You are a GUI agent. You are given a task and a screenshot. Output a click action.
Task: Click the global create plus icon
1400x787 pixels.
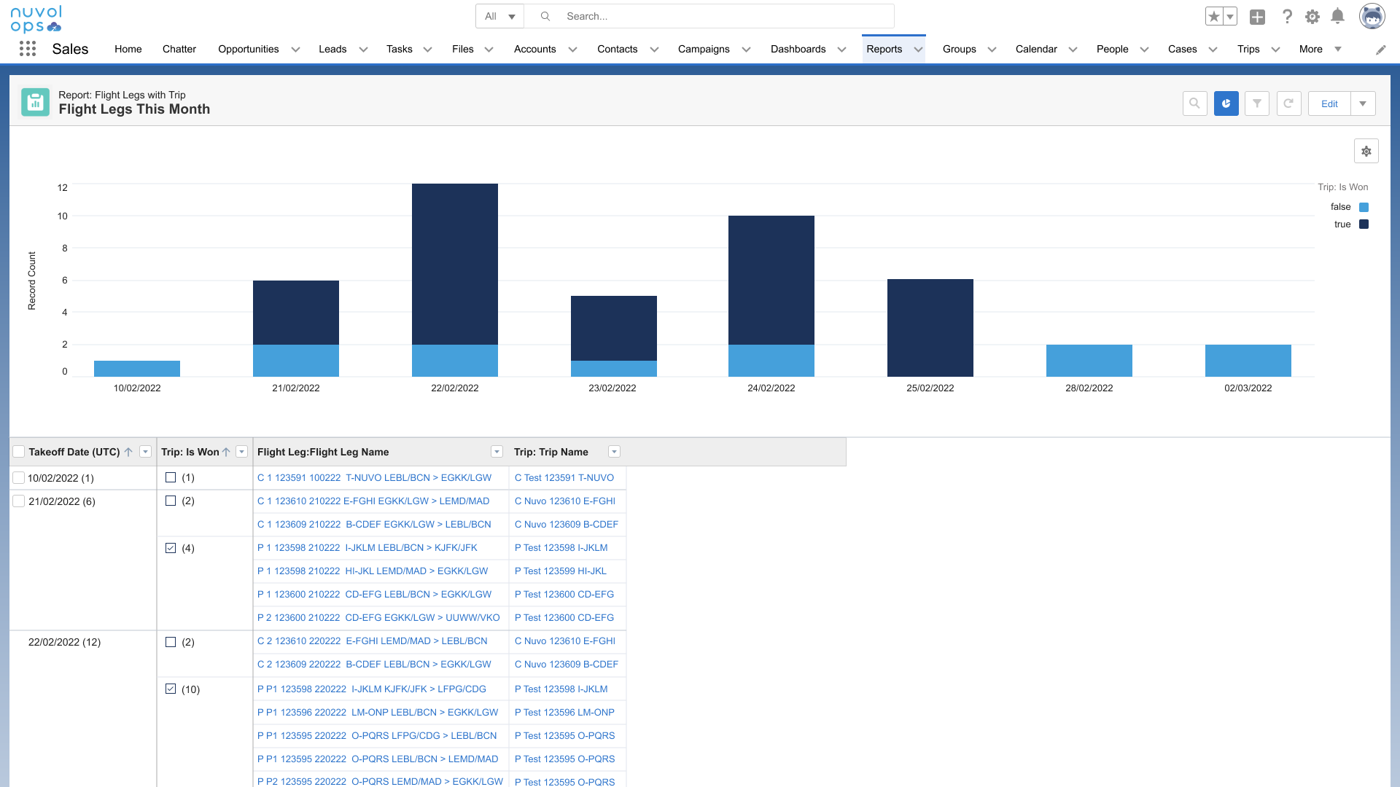[1257, 17]
